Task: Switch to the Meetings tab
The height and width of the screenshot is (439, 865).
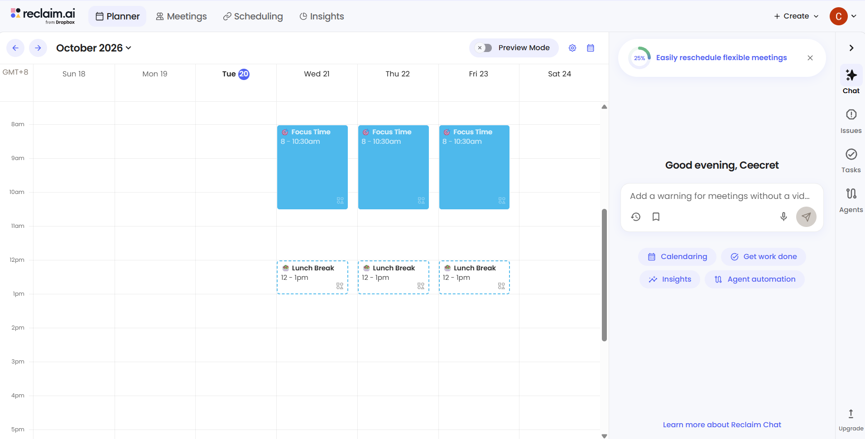Action: pos(181,16)
